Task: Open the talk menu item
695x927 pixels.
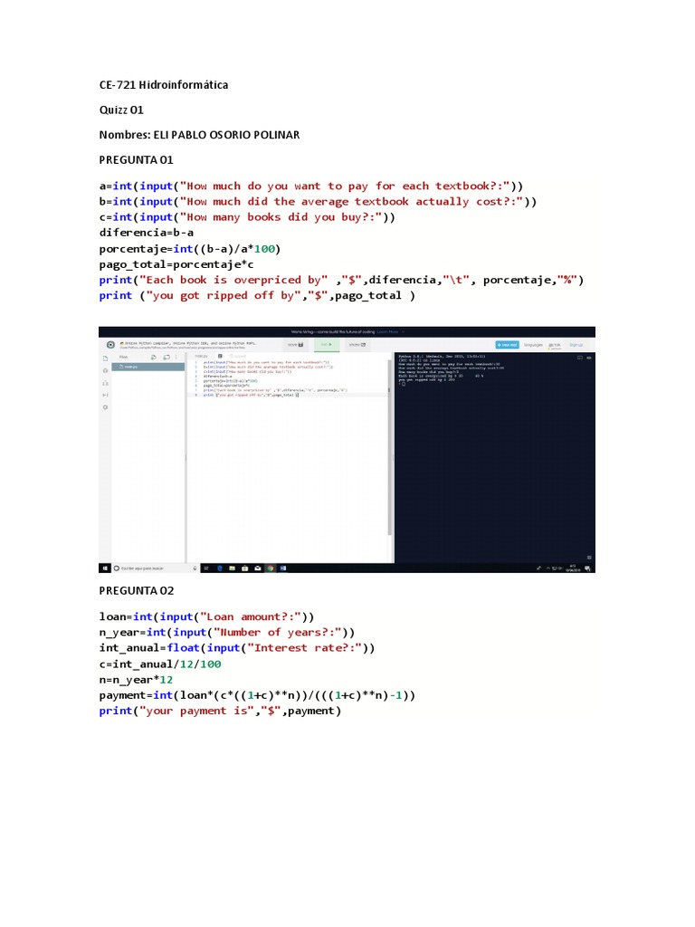Action: tap(555, 345)
